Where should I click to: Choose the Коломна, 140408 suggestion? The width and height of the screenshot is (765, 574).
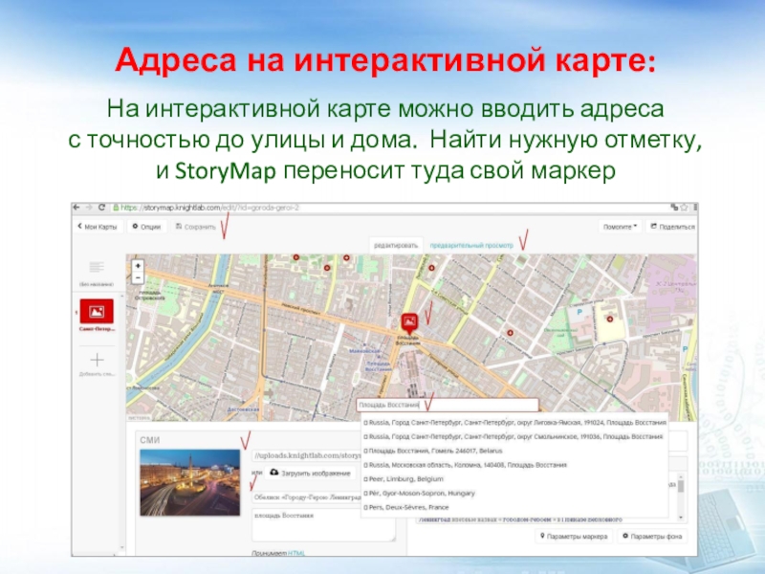click(x=514, y=465)
